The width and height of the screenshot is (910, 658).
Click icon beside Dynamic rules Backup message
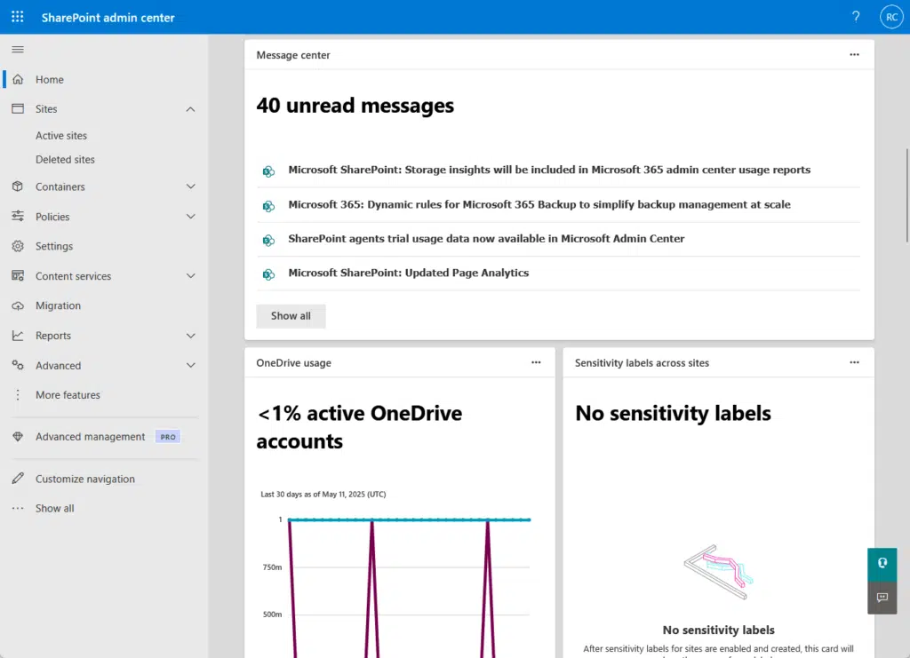268,206
